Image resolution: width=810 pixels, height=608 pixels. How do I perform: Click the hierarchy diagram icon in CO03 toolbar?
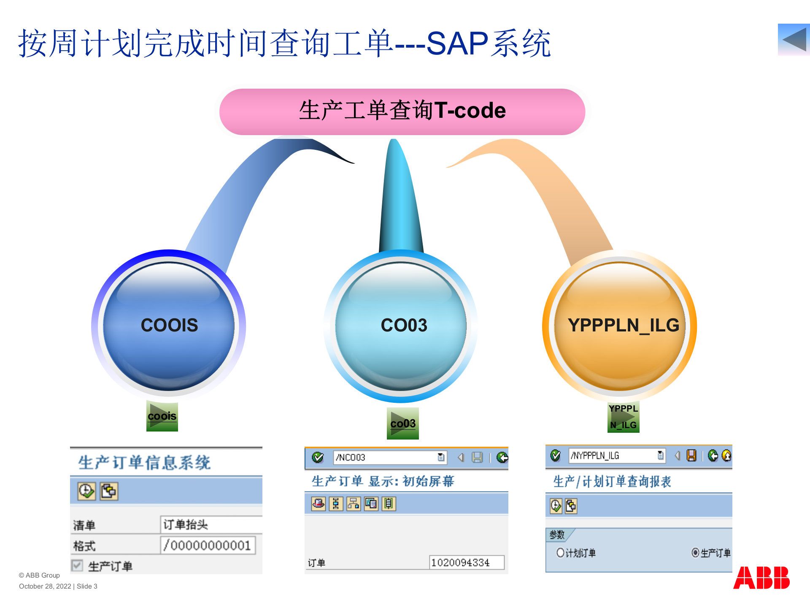tap(353, 504)
